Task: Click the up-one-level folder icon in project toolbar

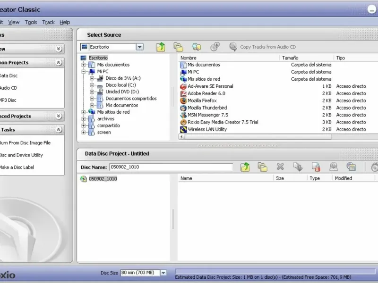Action: (245, 167)
